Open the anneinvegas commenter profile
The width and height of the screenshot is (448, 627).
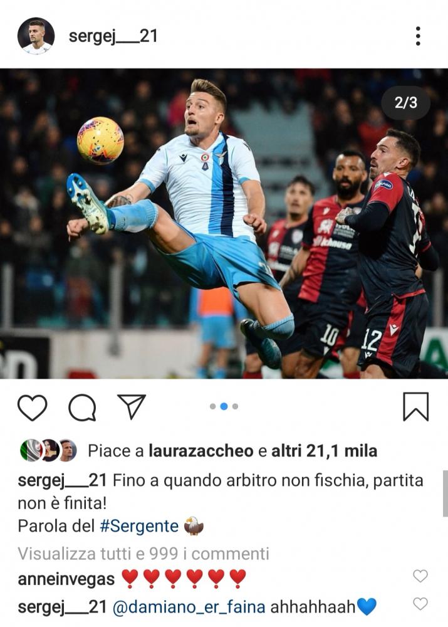point(66,579)
